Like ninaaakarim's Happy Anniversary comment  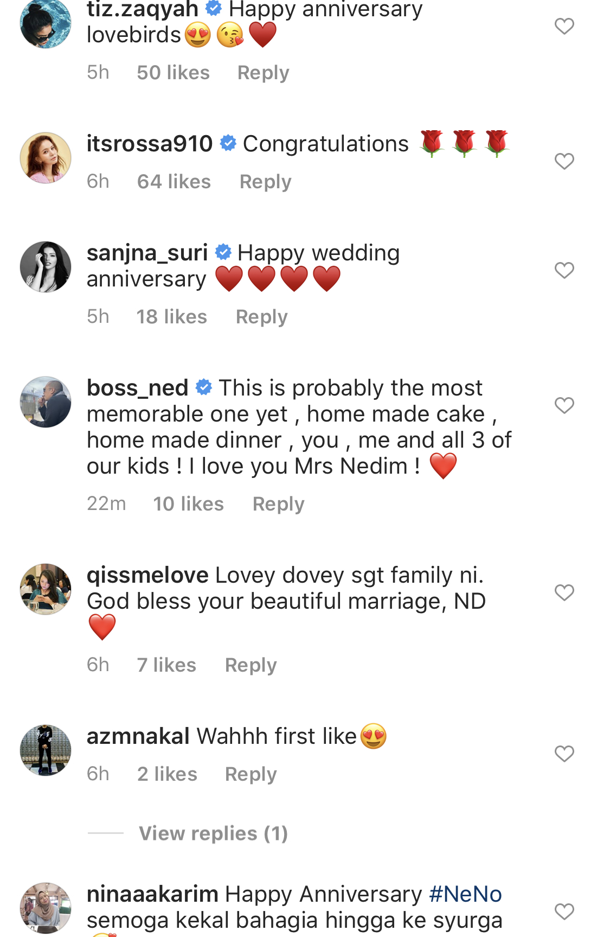564,911
